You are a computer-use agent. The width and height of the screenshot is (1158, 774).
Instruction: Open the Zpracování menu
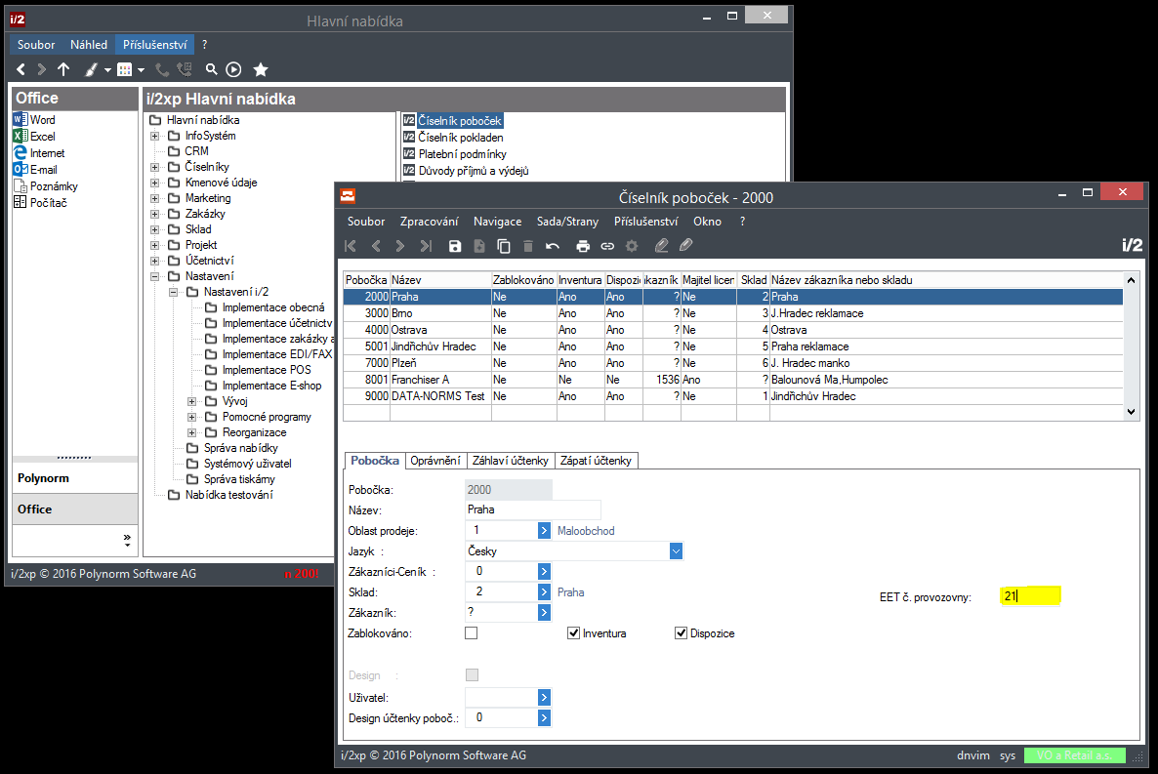(429, 222)
